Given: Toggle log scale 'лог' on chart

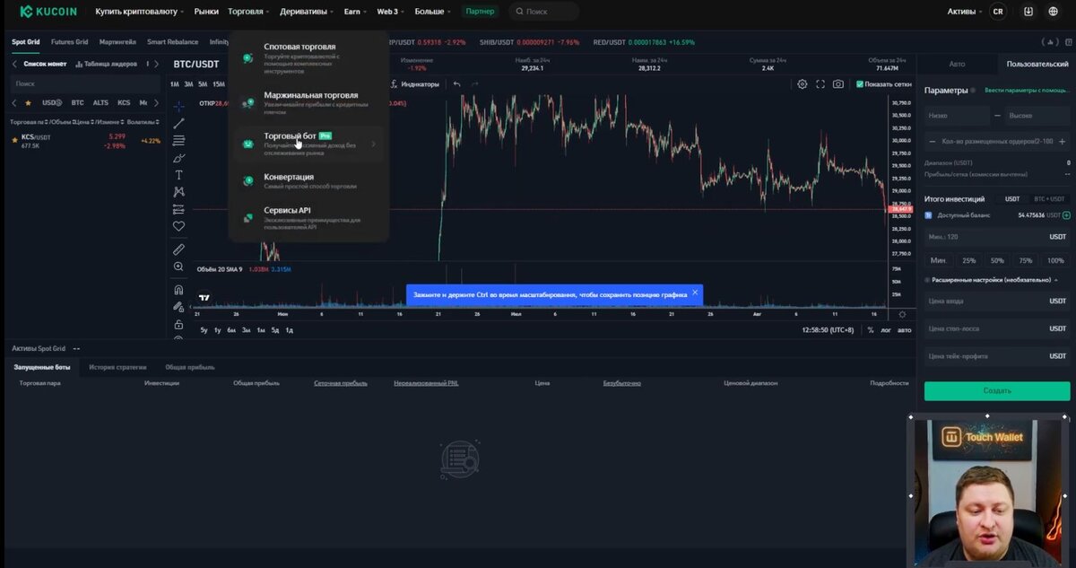Looking at the screenshot, I should click(x=886, y=330).
